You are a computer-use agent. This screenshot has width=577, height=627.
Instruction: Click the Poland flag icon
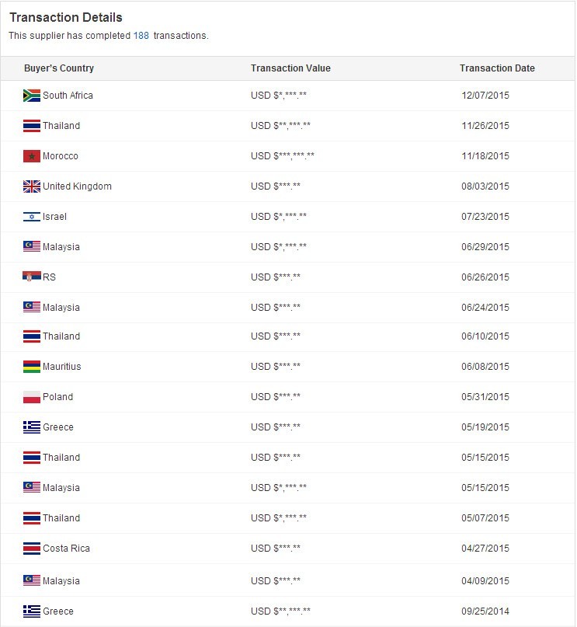point(32,397)
